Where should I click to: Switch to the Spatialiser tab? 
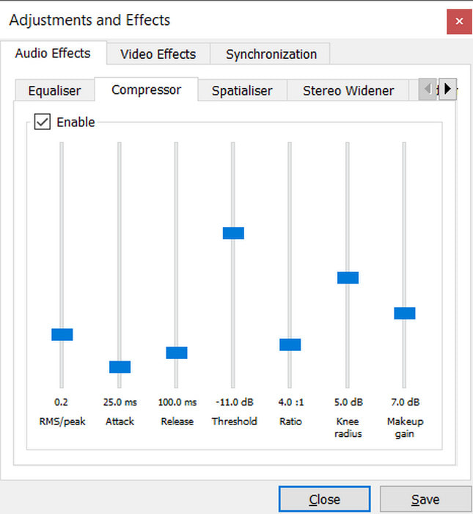pos(241,91)
